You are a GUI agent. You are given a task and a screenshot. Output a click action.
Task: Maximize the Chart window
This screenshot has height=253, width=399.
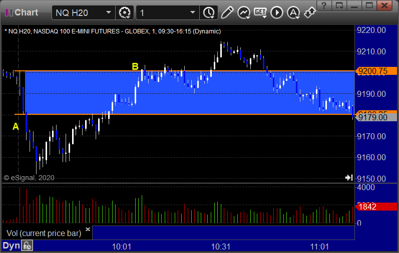pyautogui.click(x=369, y=5)
